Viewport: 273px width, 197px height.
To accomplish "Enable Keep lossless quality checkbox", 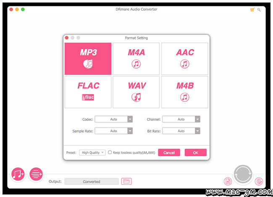I will click(x=110, y=152).
